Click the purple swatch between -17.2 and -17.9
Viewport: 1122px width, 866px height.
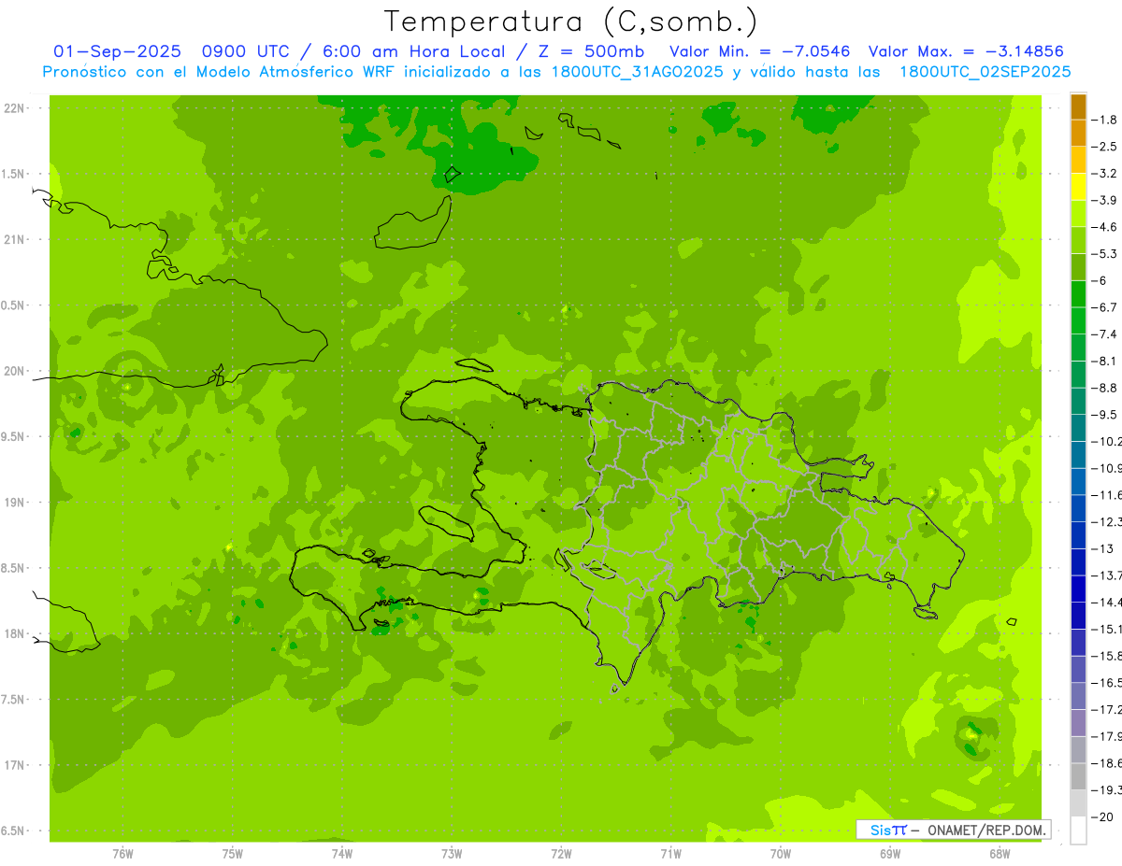click(1078, 723)
